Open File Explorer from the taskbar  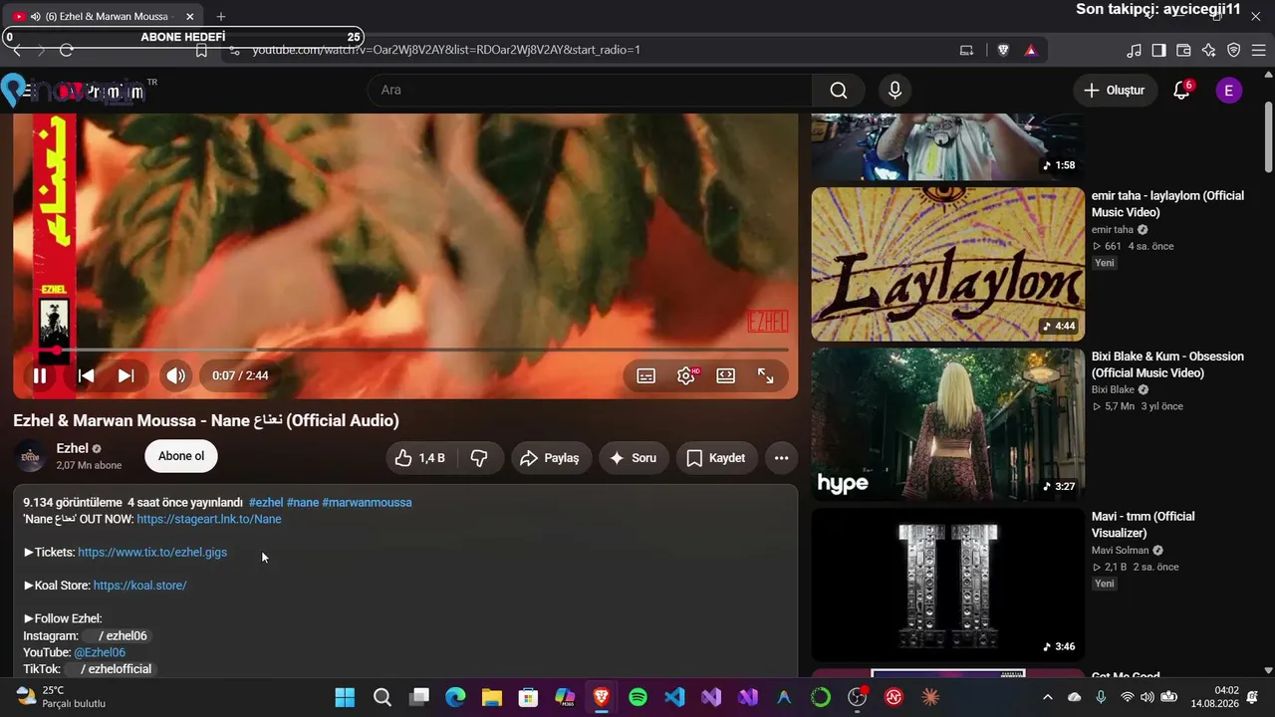point(492,697)
